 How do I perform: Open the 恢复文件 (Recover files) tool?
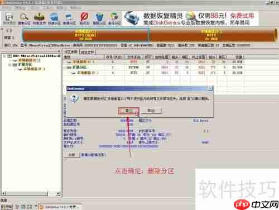[39, 19]
